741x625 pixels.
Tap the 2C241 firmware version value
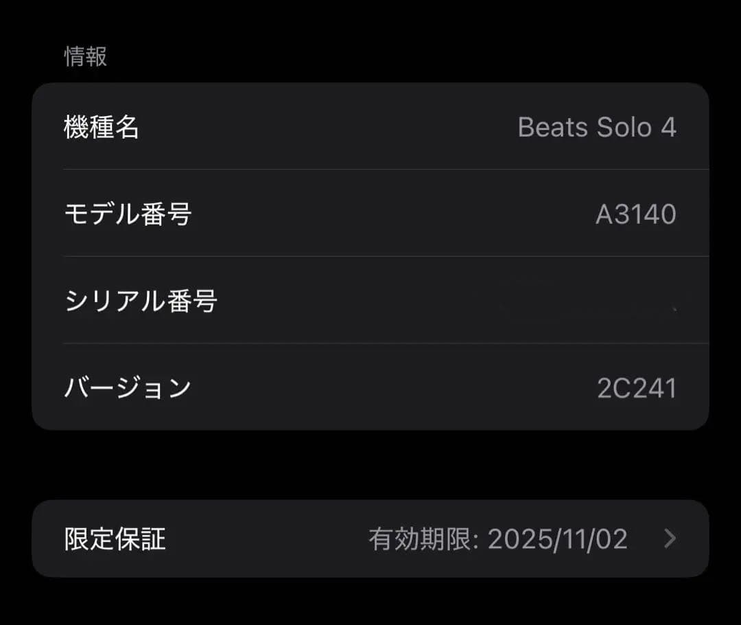tap(637, 387)
